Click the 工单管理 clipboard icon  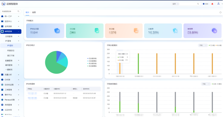click(2, 90)
